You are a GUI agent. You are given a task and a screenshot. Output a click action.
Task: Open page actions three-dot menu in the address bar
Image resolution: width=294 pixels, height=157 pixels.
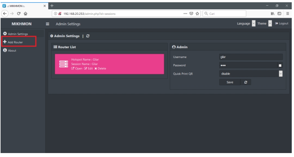[x=185, y=14]
